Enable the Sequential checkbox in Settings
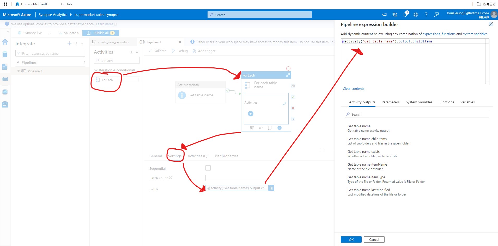Screen dimensions: 498x246 208,168
